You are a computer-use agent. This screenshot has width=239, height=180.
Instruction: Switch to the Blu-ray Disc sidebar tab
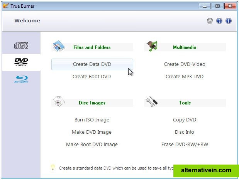click(21, 79)
